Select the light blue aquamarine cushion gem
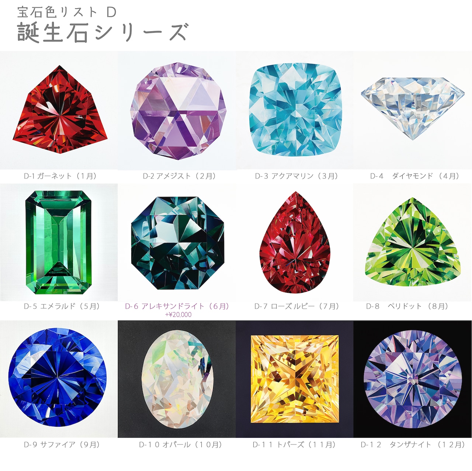472x471 pixels. pyautogui.click(x=295, y=110)
